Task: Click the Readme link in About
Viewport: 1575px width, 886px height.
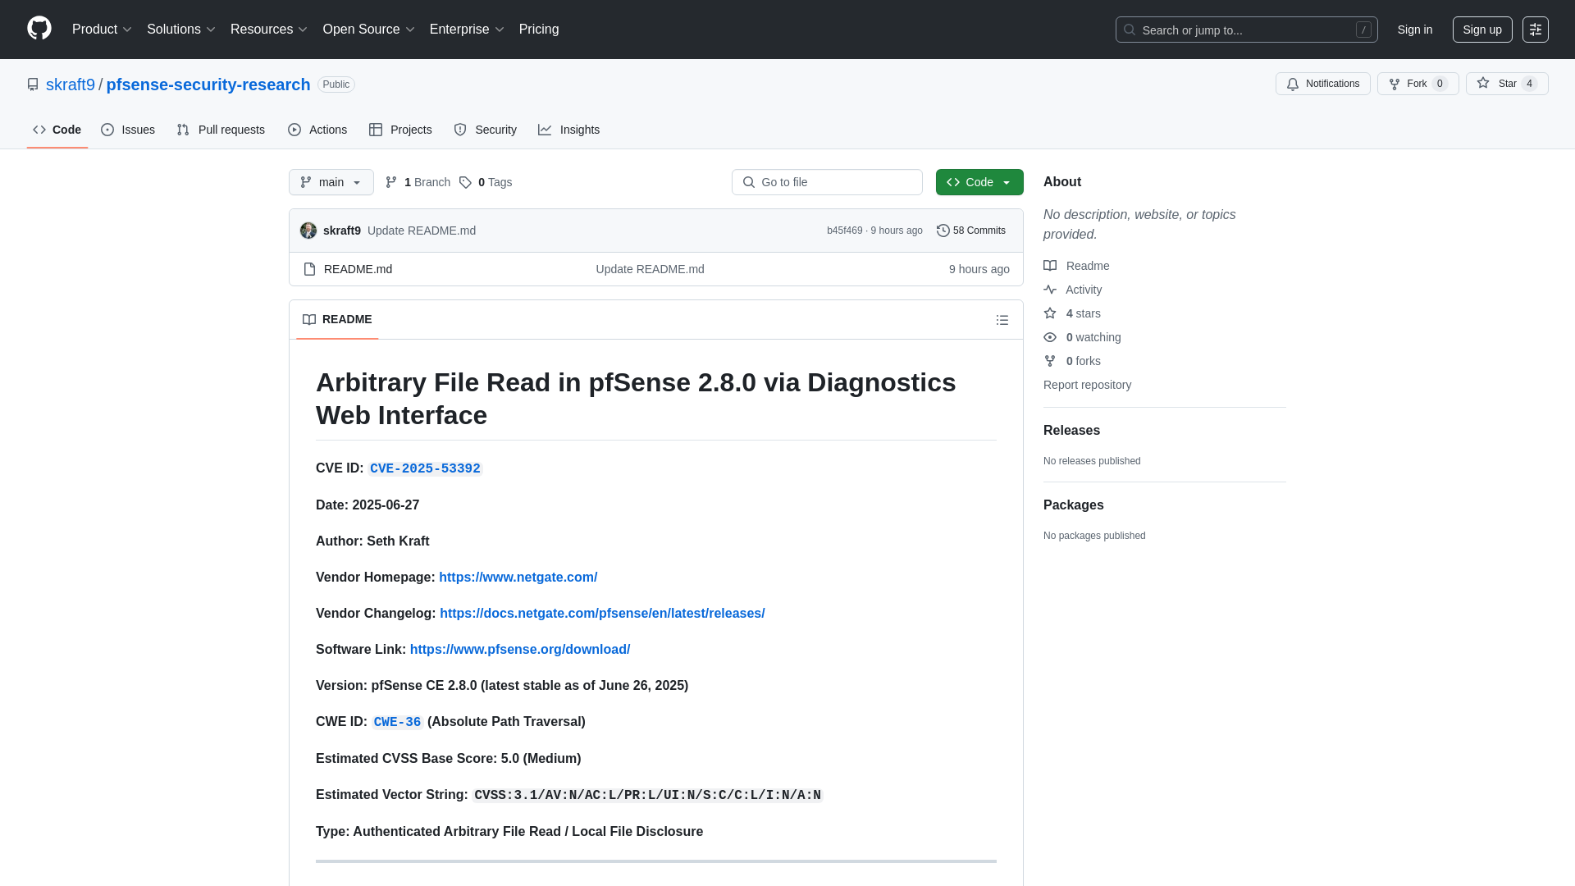Action: tap(1088, 266)
